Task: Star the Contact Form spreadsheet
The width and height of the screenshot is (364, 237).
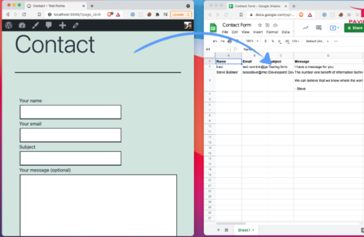Action: click(x=260, y=25)
